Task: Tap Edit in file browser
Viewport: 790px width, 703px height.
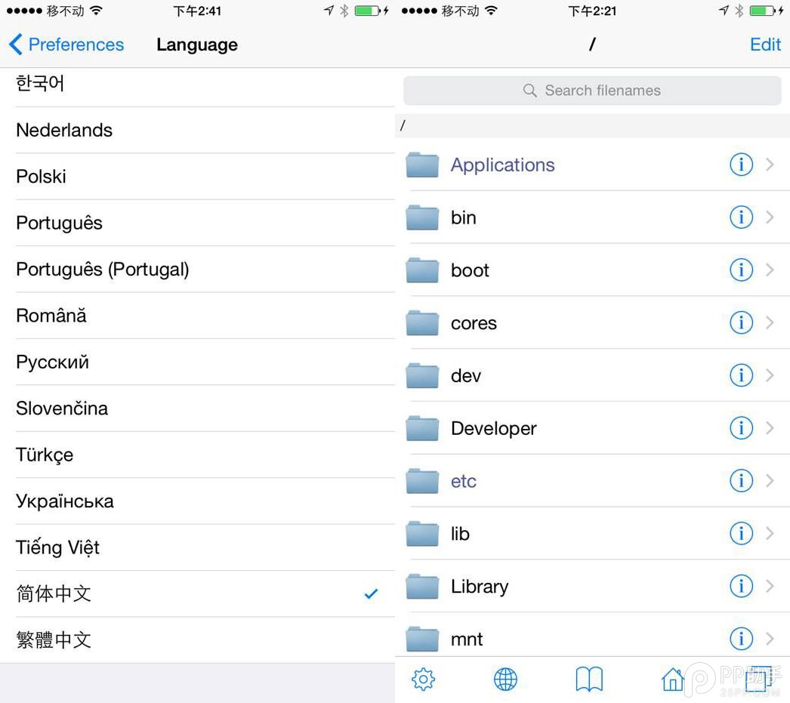Action: click(x=765, y=45)
